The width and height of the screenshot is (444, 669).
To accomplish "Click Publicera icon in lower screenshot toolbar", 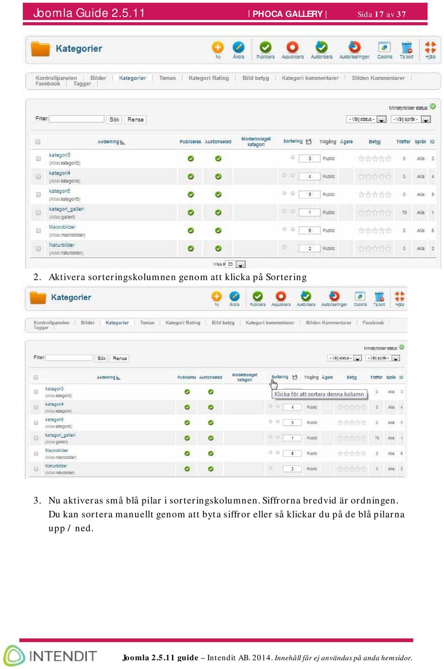I will tap(258, 296).
